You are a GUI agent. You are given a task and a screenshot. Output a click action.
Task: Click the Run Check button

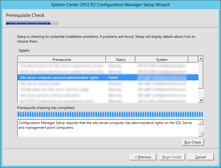click(193, 142)
